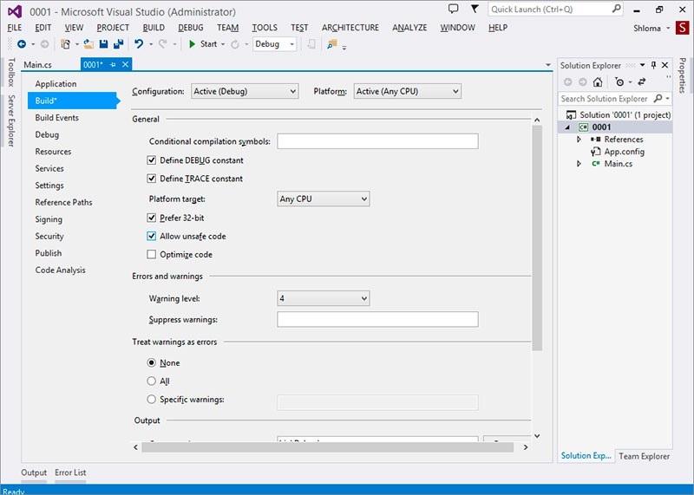Open the feedback speech bubble icon
This screenshot has width=694, height=495.
click(453, 9)
